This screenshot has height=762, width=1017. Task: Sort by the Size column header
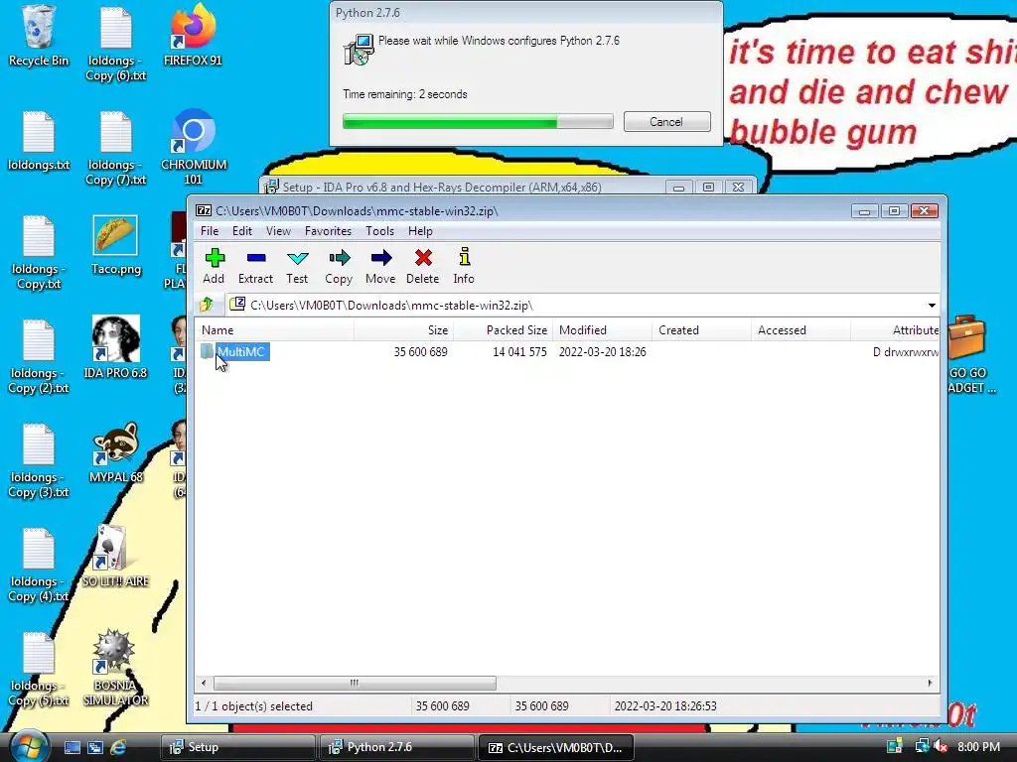[x=403, y=330]
